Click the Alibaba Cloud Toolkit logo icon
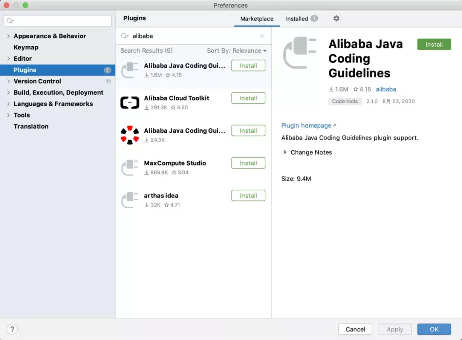462x340 pixels. tap(130, 103)
